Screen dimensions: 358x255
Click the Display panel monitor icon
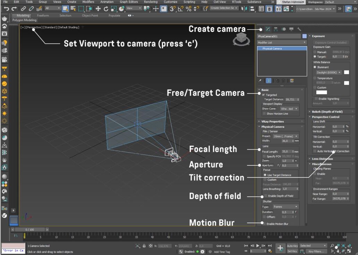(x=291, y=29)
